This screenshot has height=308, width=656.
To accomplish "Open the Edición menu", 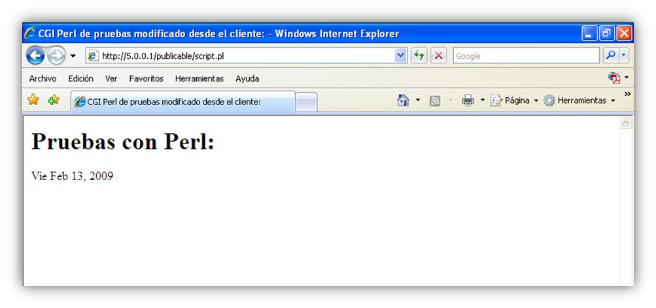I will [80, 78].
